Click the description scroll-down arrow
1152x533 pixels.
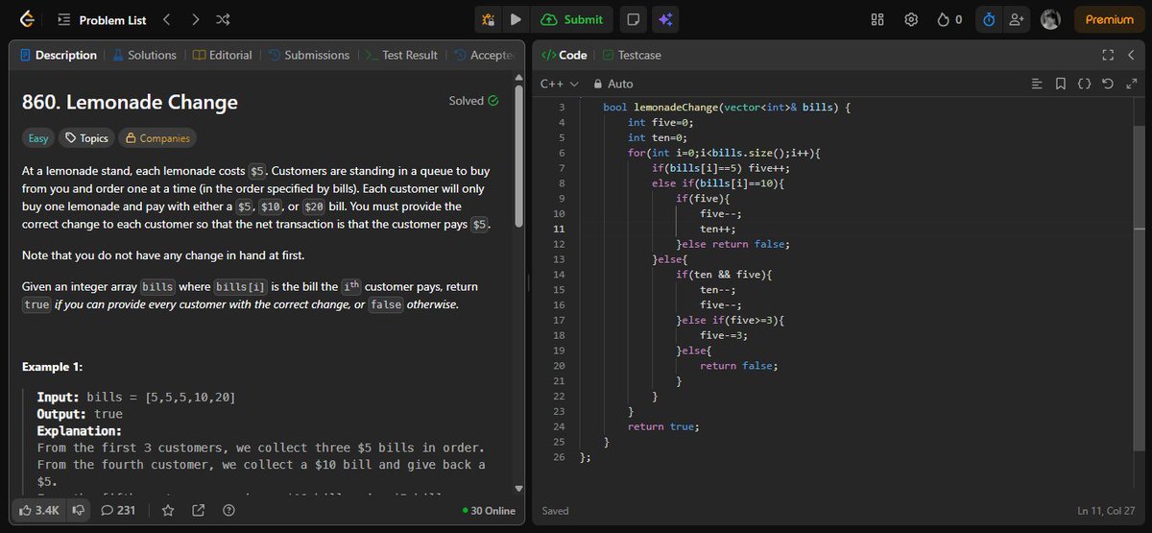click(x=519, y=488)
